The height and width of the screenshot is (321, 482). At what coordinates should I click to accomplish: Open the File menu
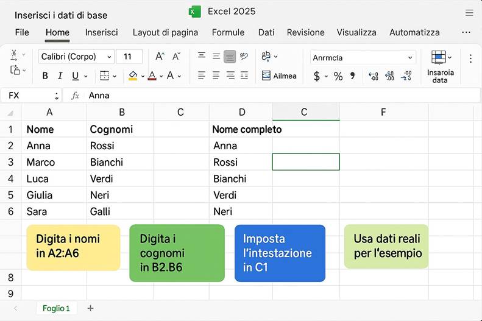coord(22,32)
